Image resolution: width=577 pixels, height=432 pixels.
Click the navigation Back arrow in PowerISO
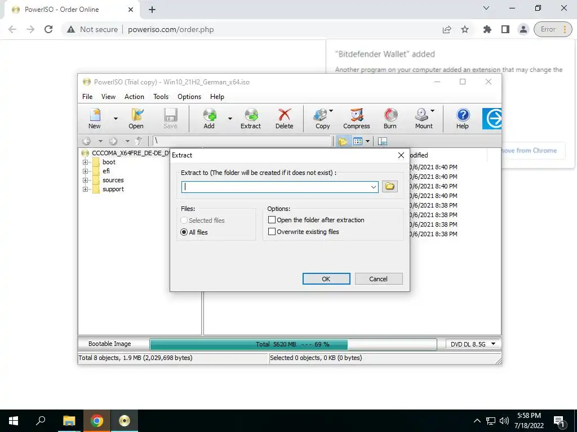[86, 141]
